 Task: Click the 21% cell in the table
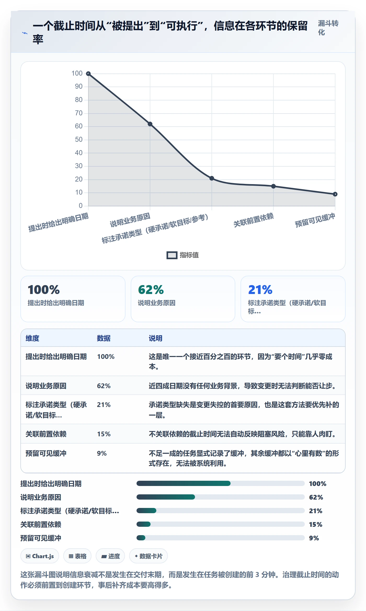(x=104, y=405)
